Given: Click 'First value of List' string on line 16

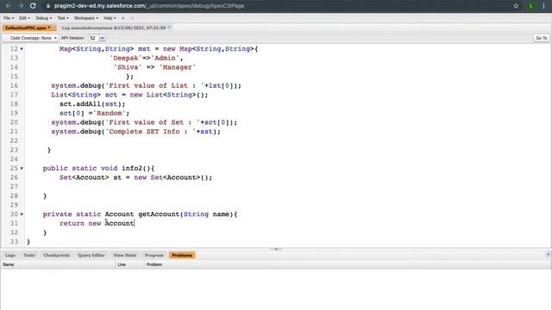Looking at the screenshot, I should click(x=155, y=85).
